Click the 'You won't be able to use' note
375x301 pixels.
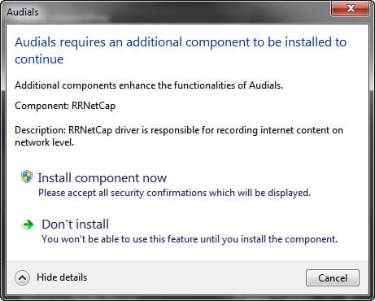pos(190,239)
